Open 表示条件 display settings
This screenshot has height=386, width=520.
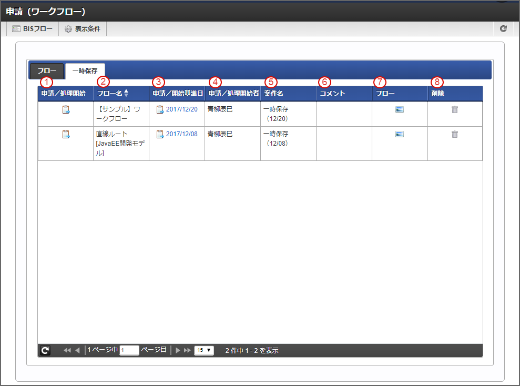pyautogui.click(x=83, y=29)
